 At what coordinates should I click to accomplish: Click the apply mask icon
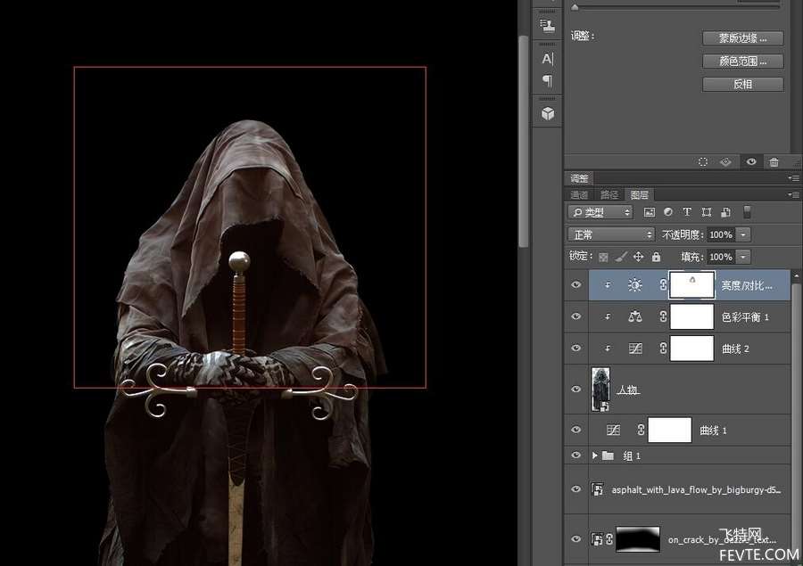pos(725,161)
